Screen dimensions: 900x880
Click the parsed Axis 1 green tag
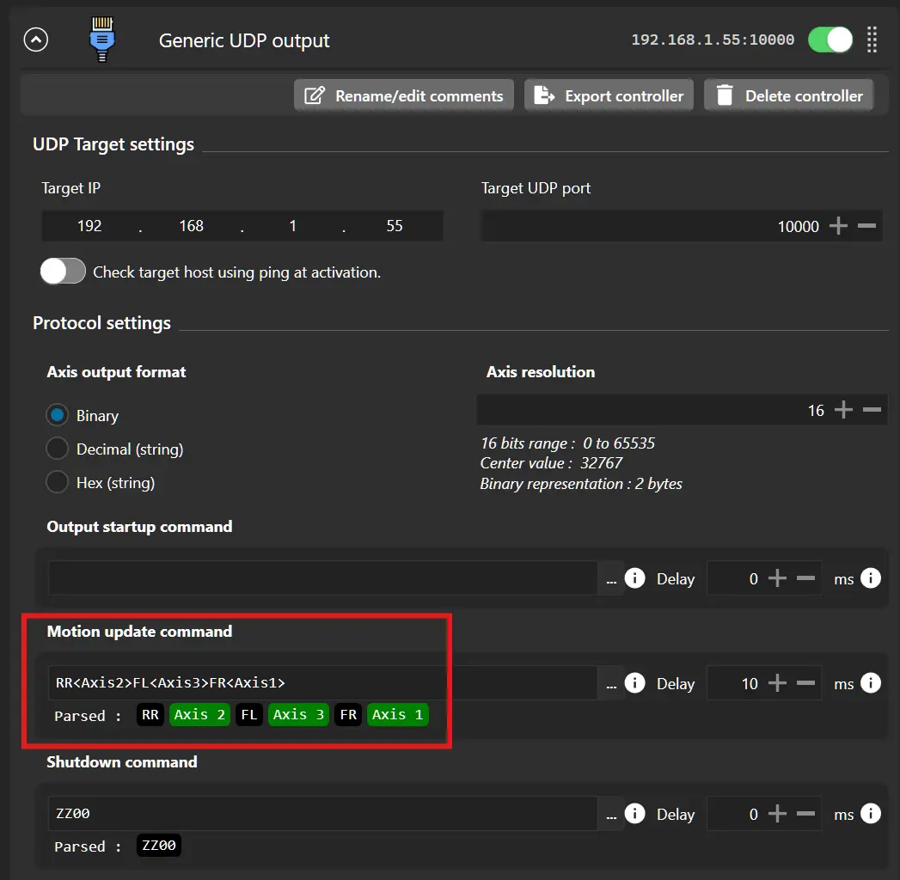pos(398,715)
